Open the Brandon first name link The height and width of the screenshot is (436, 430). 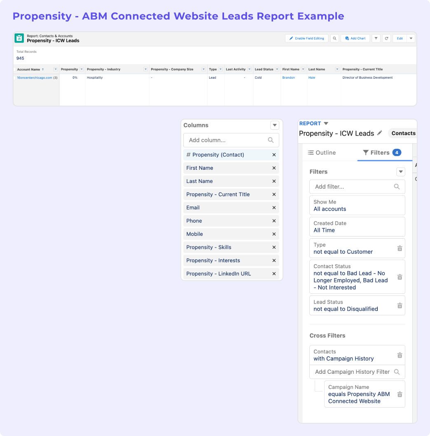click(x=288, y=77)
